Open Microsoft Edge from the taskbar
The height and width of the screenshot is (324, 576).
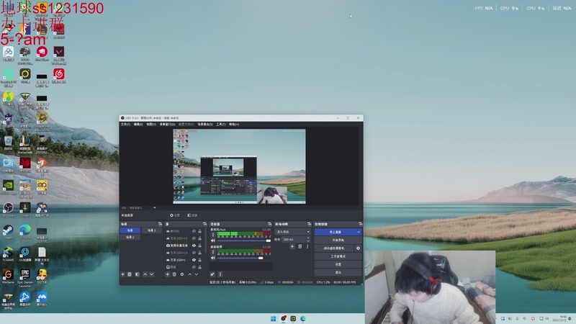[302, 318]
